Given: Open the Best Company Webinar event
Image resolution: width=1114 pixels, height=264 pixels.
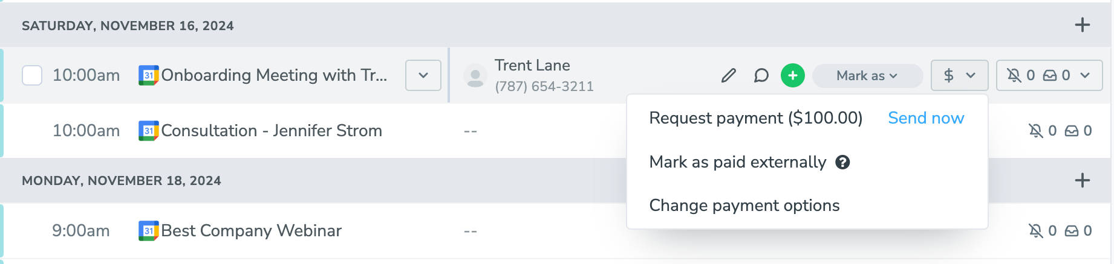Looking at the screenshot, I should tap(251, 231).
